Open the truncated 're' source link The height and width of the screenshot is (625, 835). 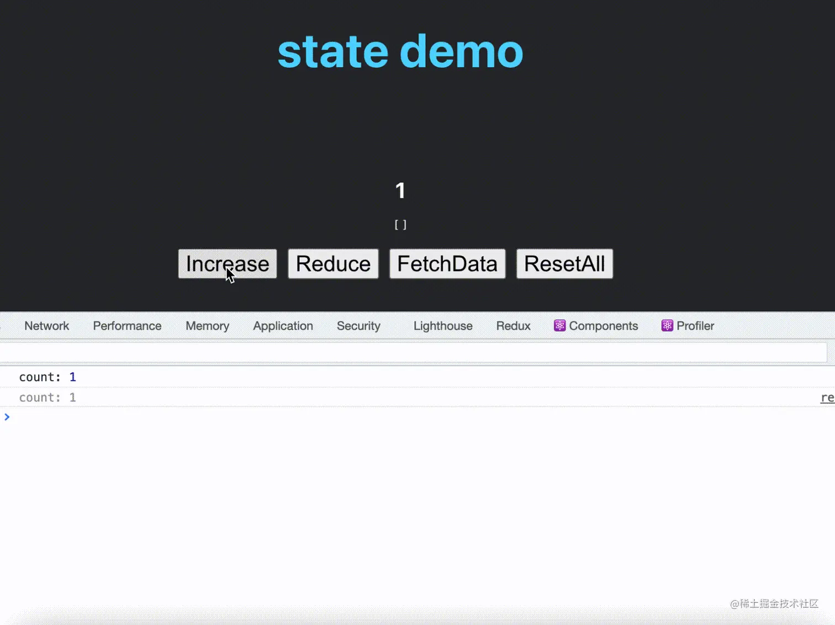click(827, 398)
